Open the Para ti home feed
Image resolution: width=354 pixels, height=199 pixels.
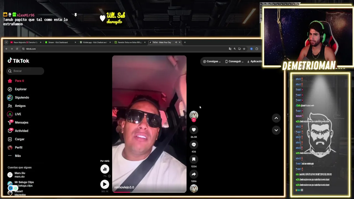19,81
